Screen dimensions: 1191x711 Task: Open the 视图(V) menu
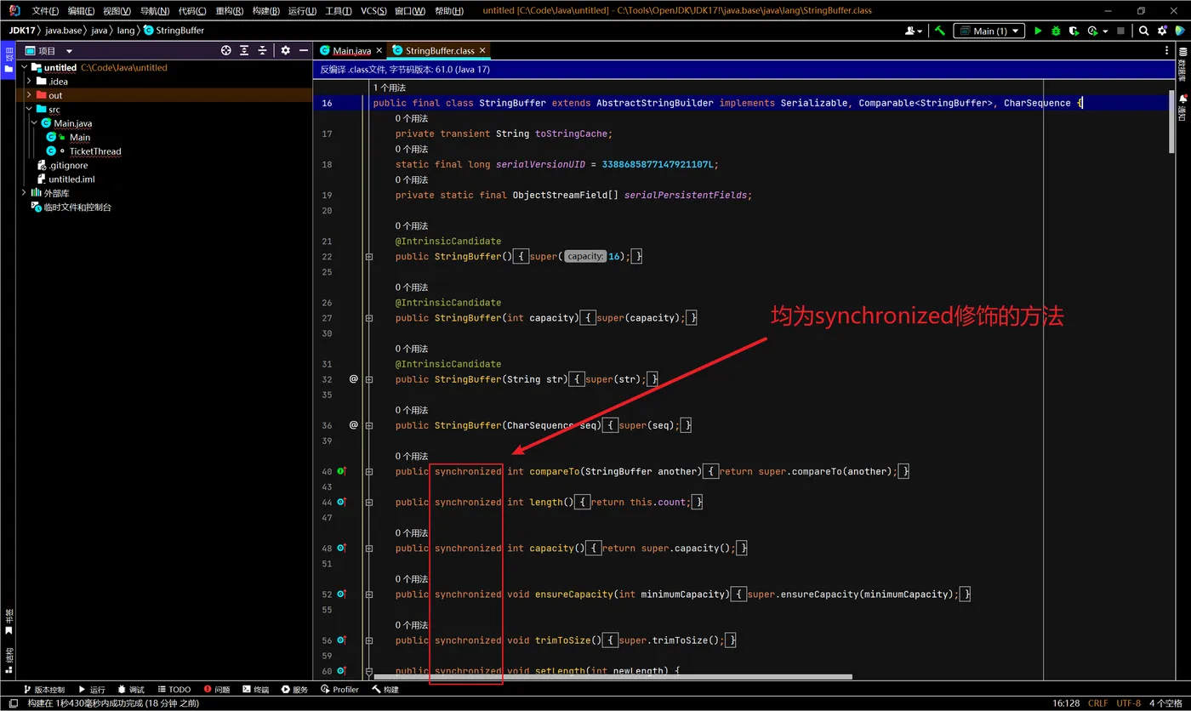[x=117, y=10]
